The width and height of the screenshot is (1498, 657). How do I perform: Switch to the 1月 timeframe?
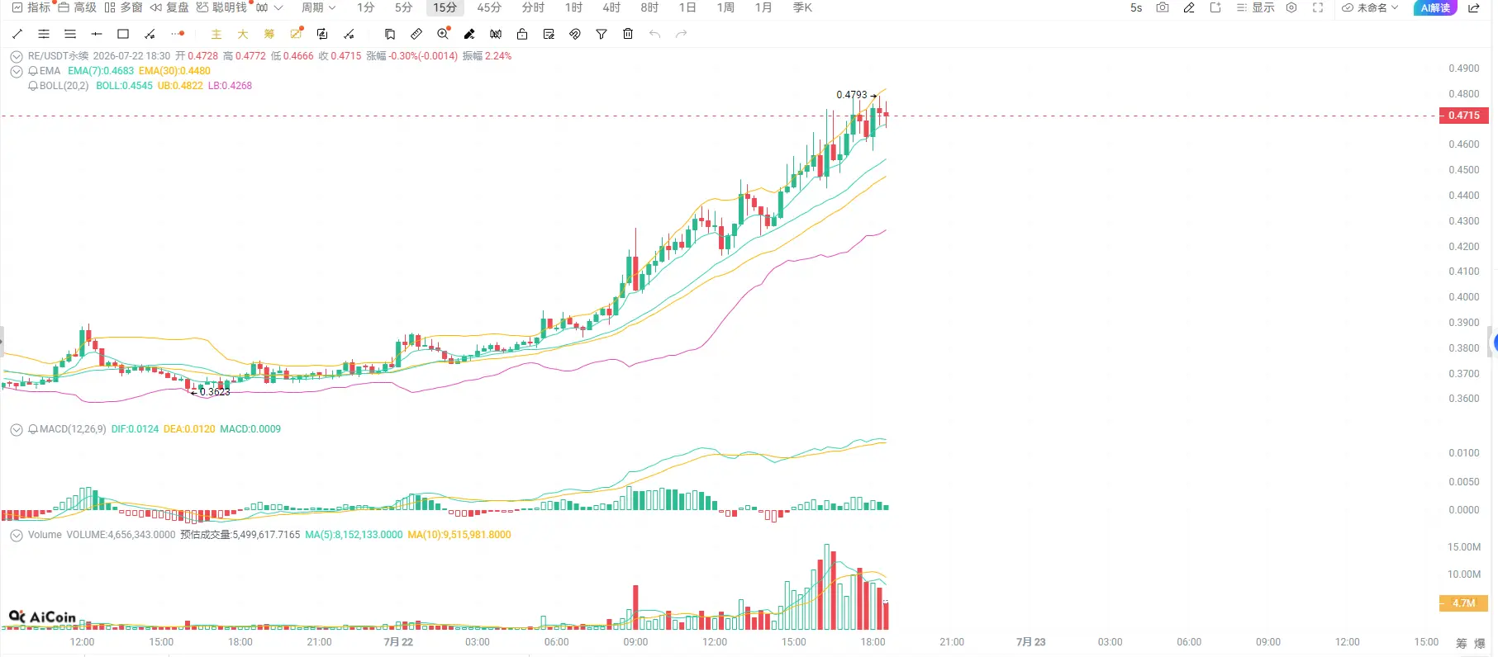click(763, 7)
